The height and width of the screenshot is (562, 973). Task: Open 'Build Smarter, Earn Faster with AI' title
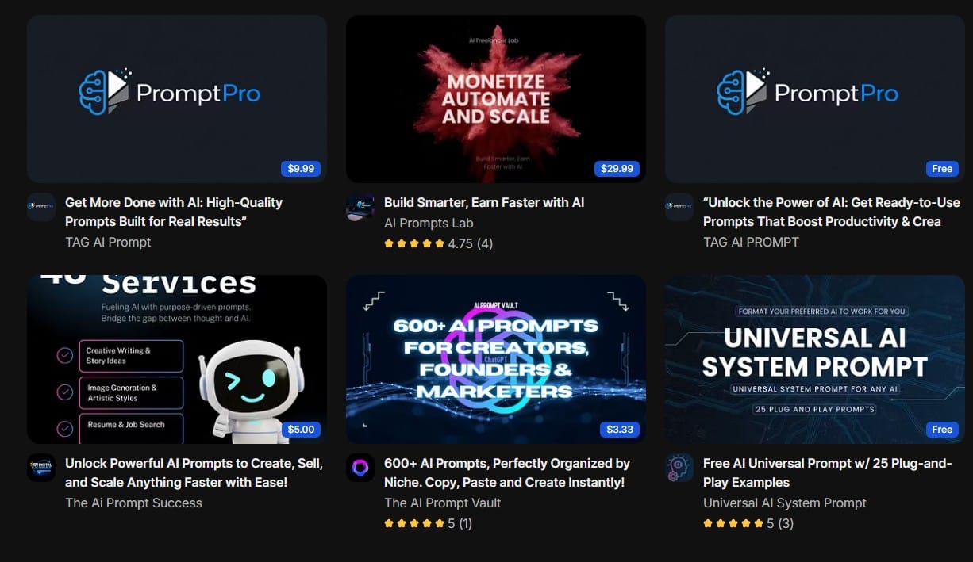[x=484, y=202]
